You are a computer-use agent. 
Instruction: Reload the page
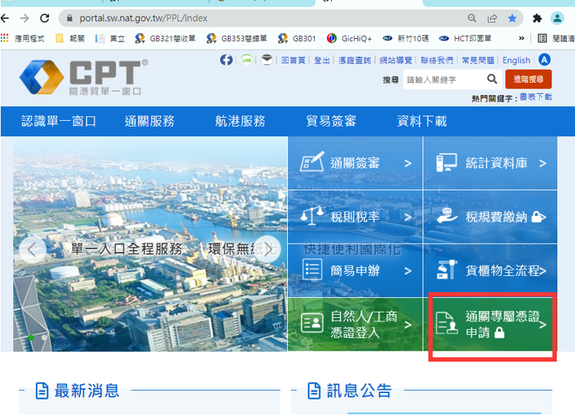tap(45, 18)
